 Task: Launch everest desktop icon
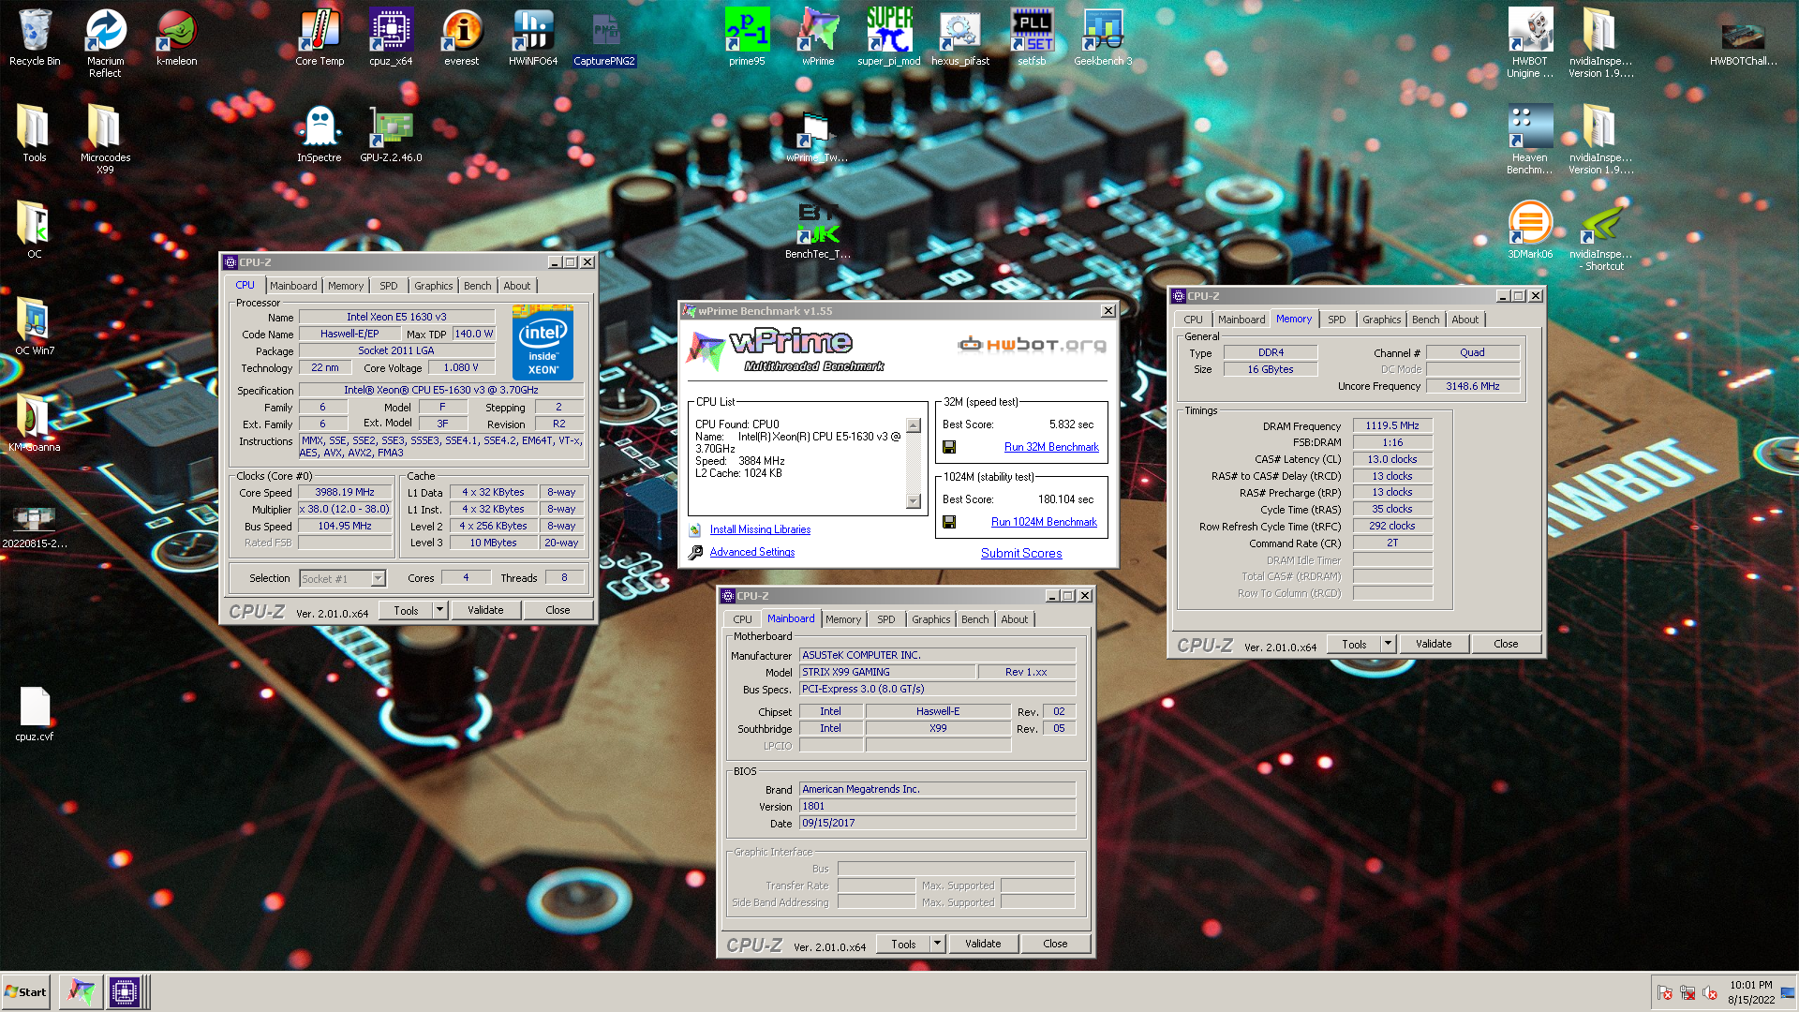(x=461, y=37)
